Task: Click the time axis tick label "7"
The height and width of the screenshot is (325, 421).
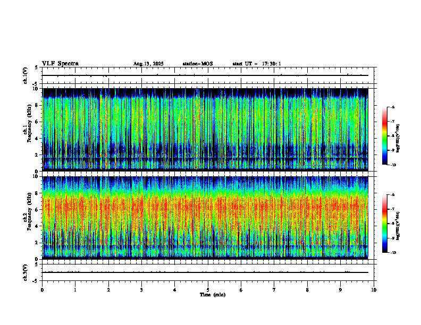Action: click(274, 290)
